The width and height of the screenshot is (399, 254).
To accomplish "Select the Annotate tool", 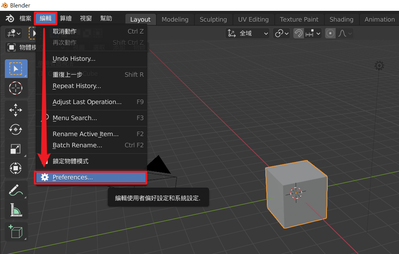I will coord(16,190).
